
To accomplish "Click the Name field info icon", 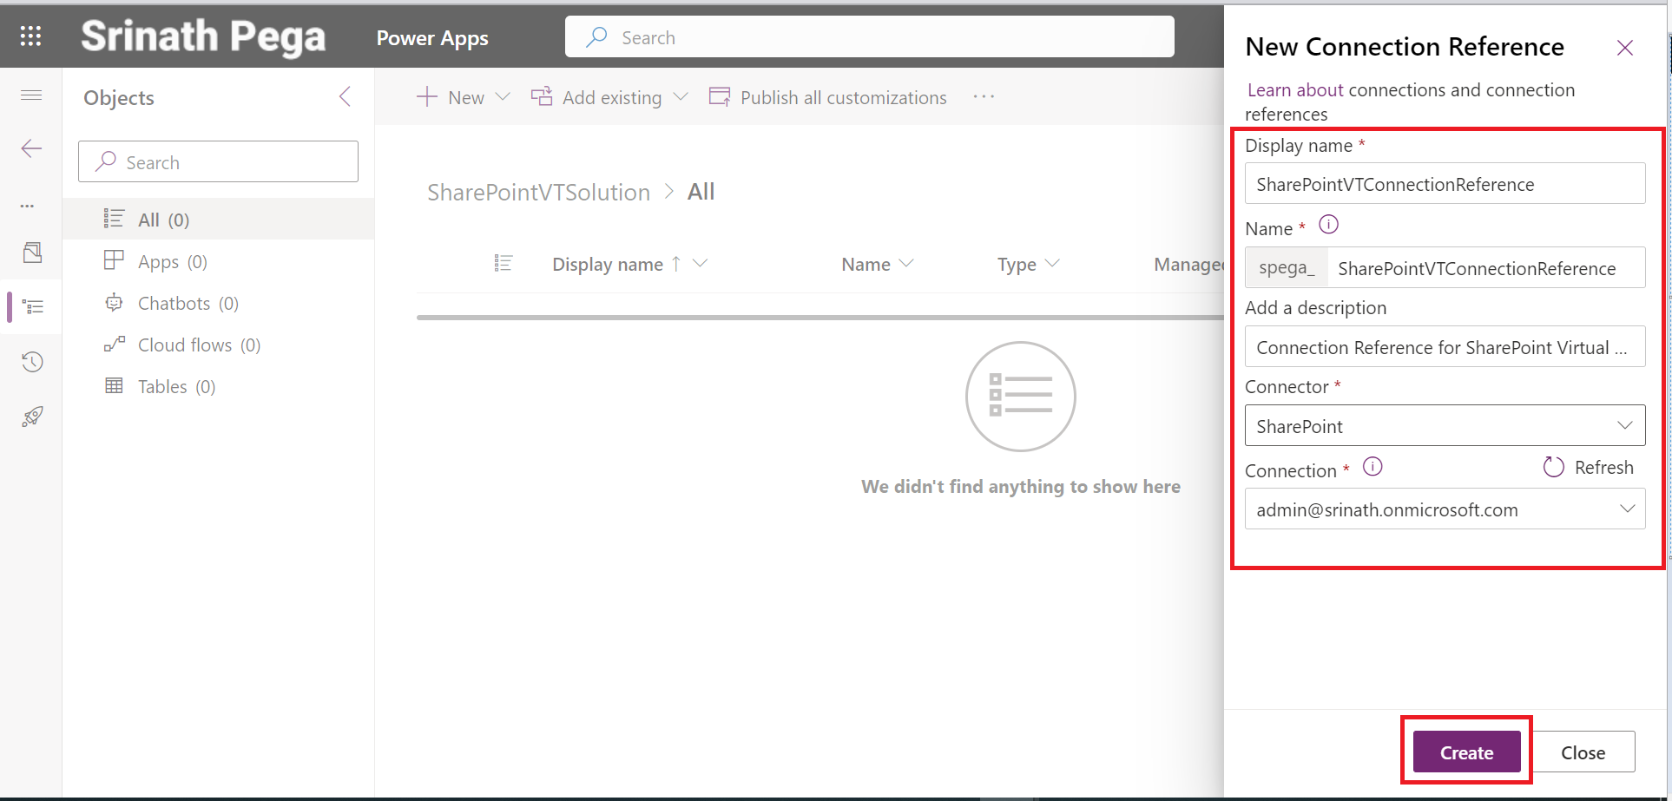I will 1328,226.
